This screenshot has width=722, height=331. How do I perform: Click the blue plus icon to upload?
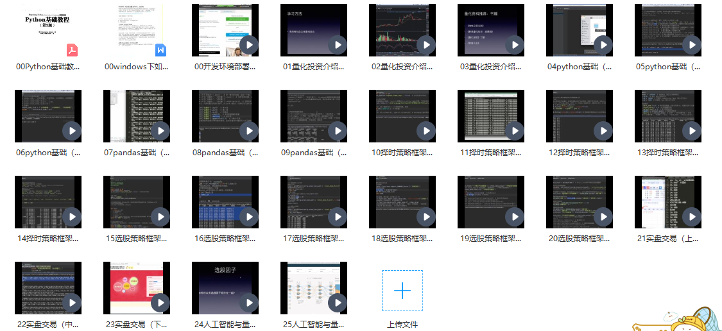click(402, 291)
